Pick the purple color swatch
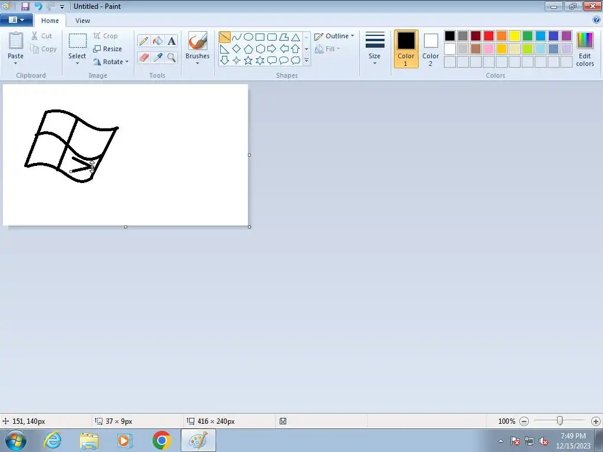 pyautogui.click(x=566, y=36)
